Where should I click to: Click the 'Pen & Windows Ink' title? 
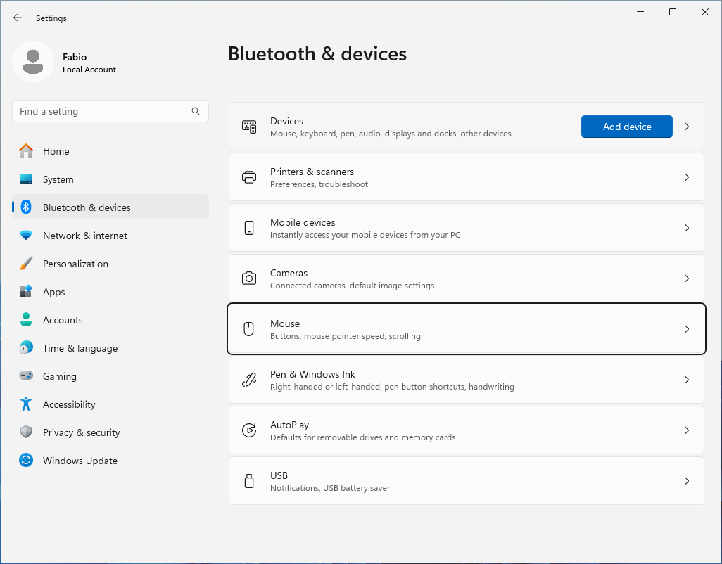312,374
